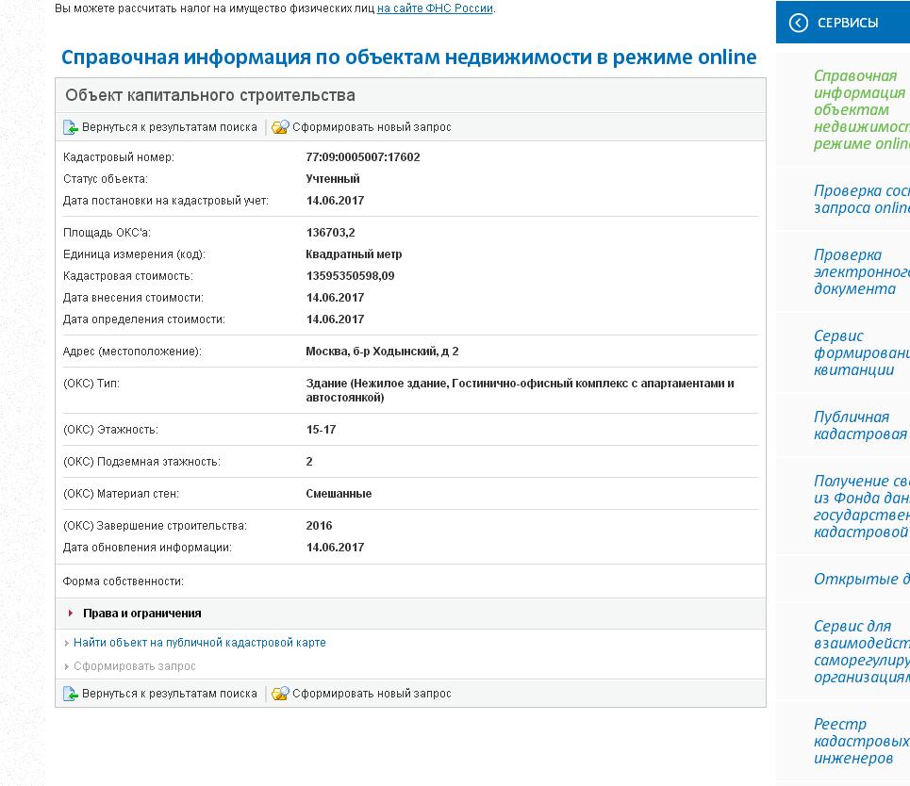Click the 'Форма собственности:' label
This screenshot has height=786, width=910.
point(123,581)
